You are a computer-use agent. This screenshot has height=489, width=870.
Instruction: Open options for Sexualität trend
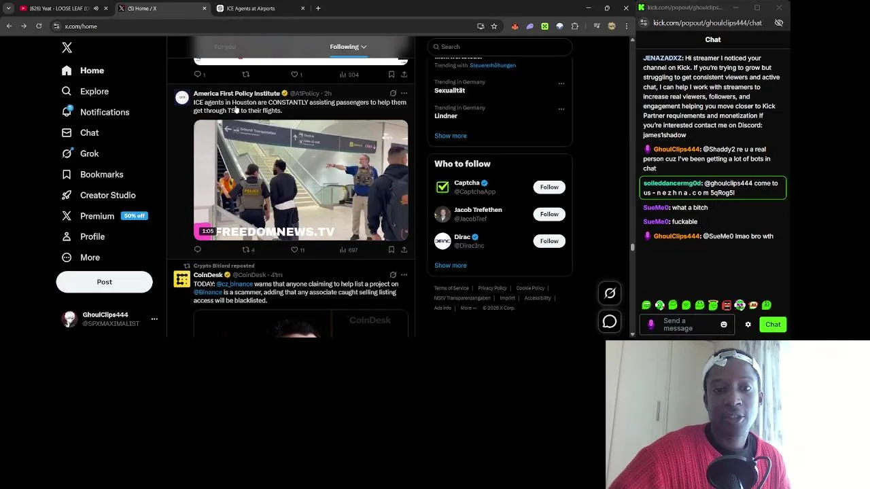tap(561, 84)
